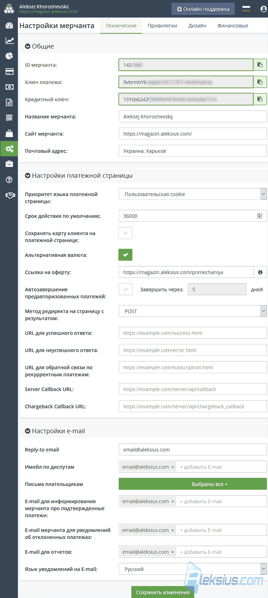Click the Chargeback Callback URL field
Image resolution: width=268 pixels, height=598 pixels.
pyautogui.click(x=193, y=406)
